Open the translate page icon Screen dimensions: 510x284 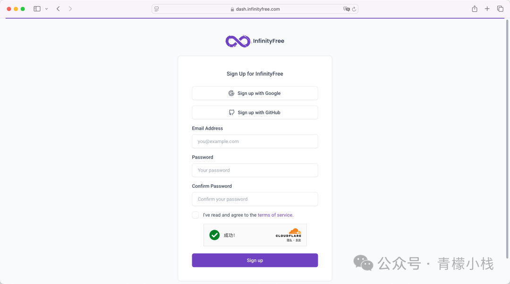pyautogui.click(x=346, y=9)
